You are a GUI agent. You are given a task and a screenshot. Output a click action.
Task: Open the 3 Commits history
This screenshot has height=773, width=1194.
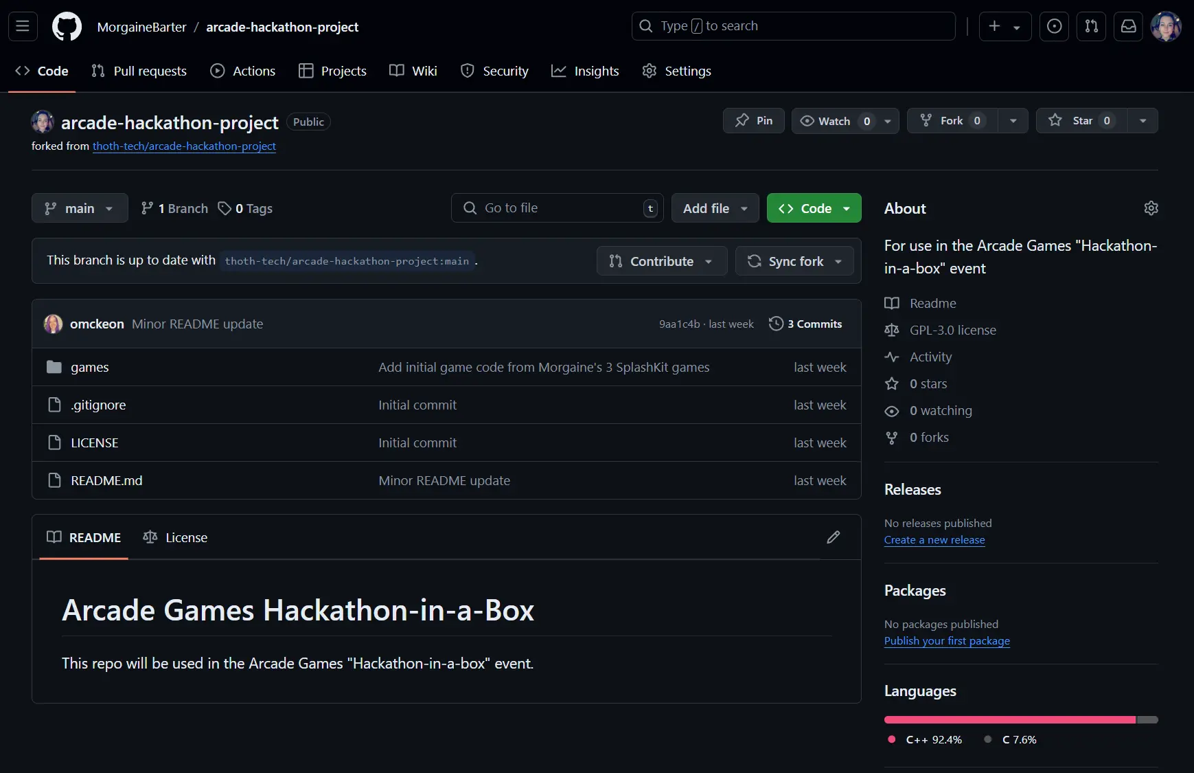pos(806,324)
